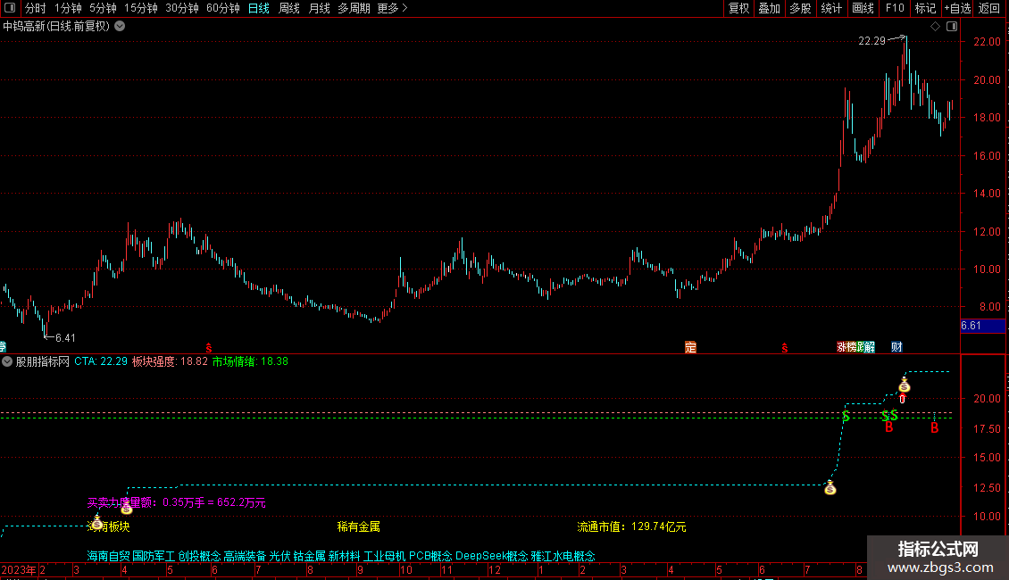Open the 光伏 concept link
Viewport: 1009px width, 580px height.
click(279, 556)
